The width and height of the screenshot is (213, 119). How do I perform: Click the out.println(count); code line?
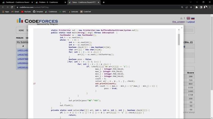(x=106, y=84)
